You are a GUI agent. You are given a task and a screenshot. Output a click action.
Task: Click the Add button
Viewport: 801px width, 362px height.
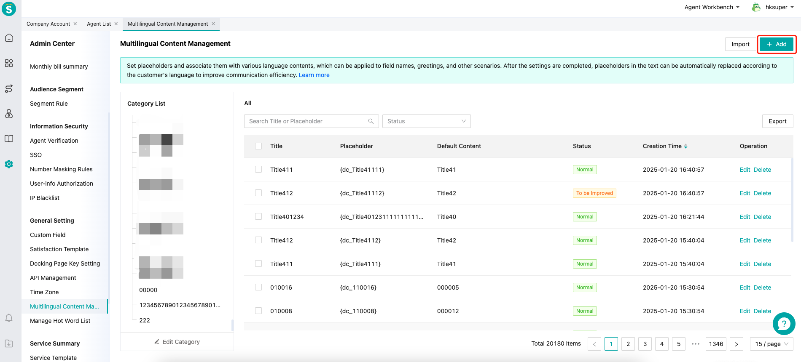pos(777,44)
